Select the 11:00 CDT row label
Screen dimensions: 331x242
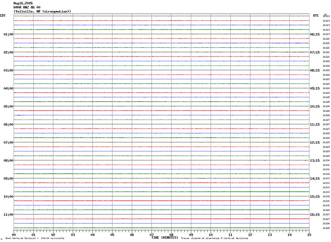pyautogui.click(x=8, y=214)
